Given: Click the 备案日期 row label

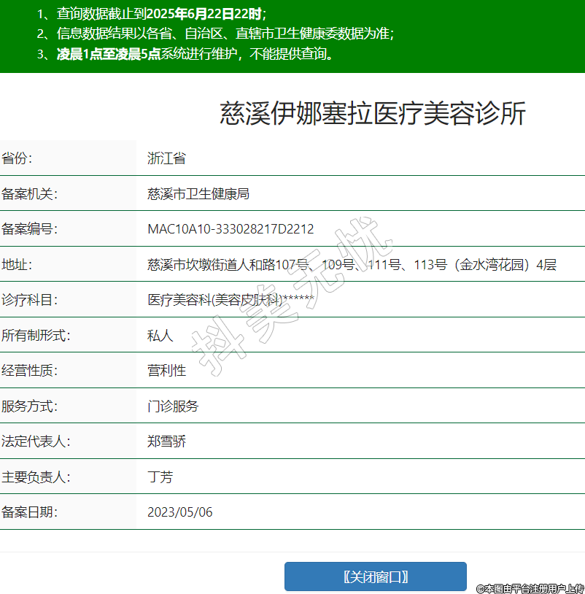Looking at the screenshot, I should pyautogui.click(x=29, y=512).
